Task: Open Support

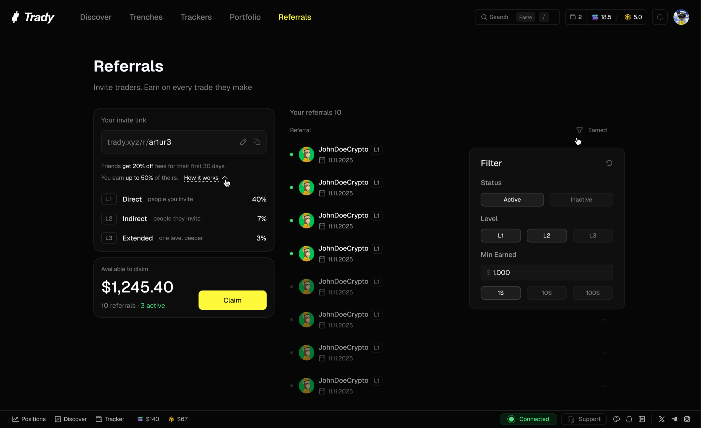Action: [x=584, y=419]
